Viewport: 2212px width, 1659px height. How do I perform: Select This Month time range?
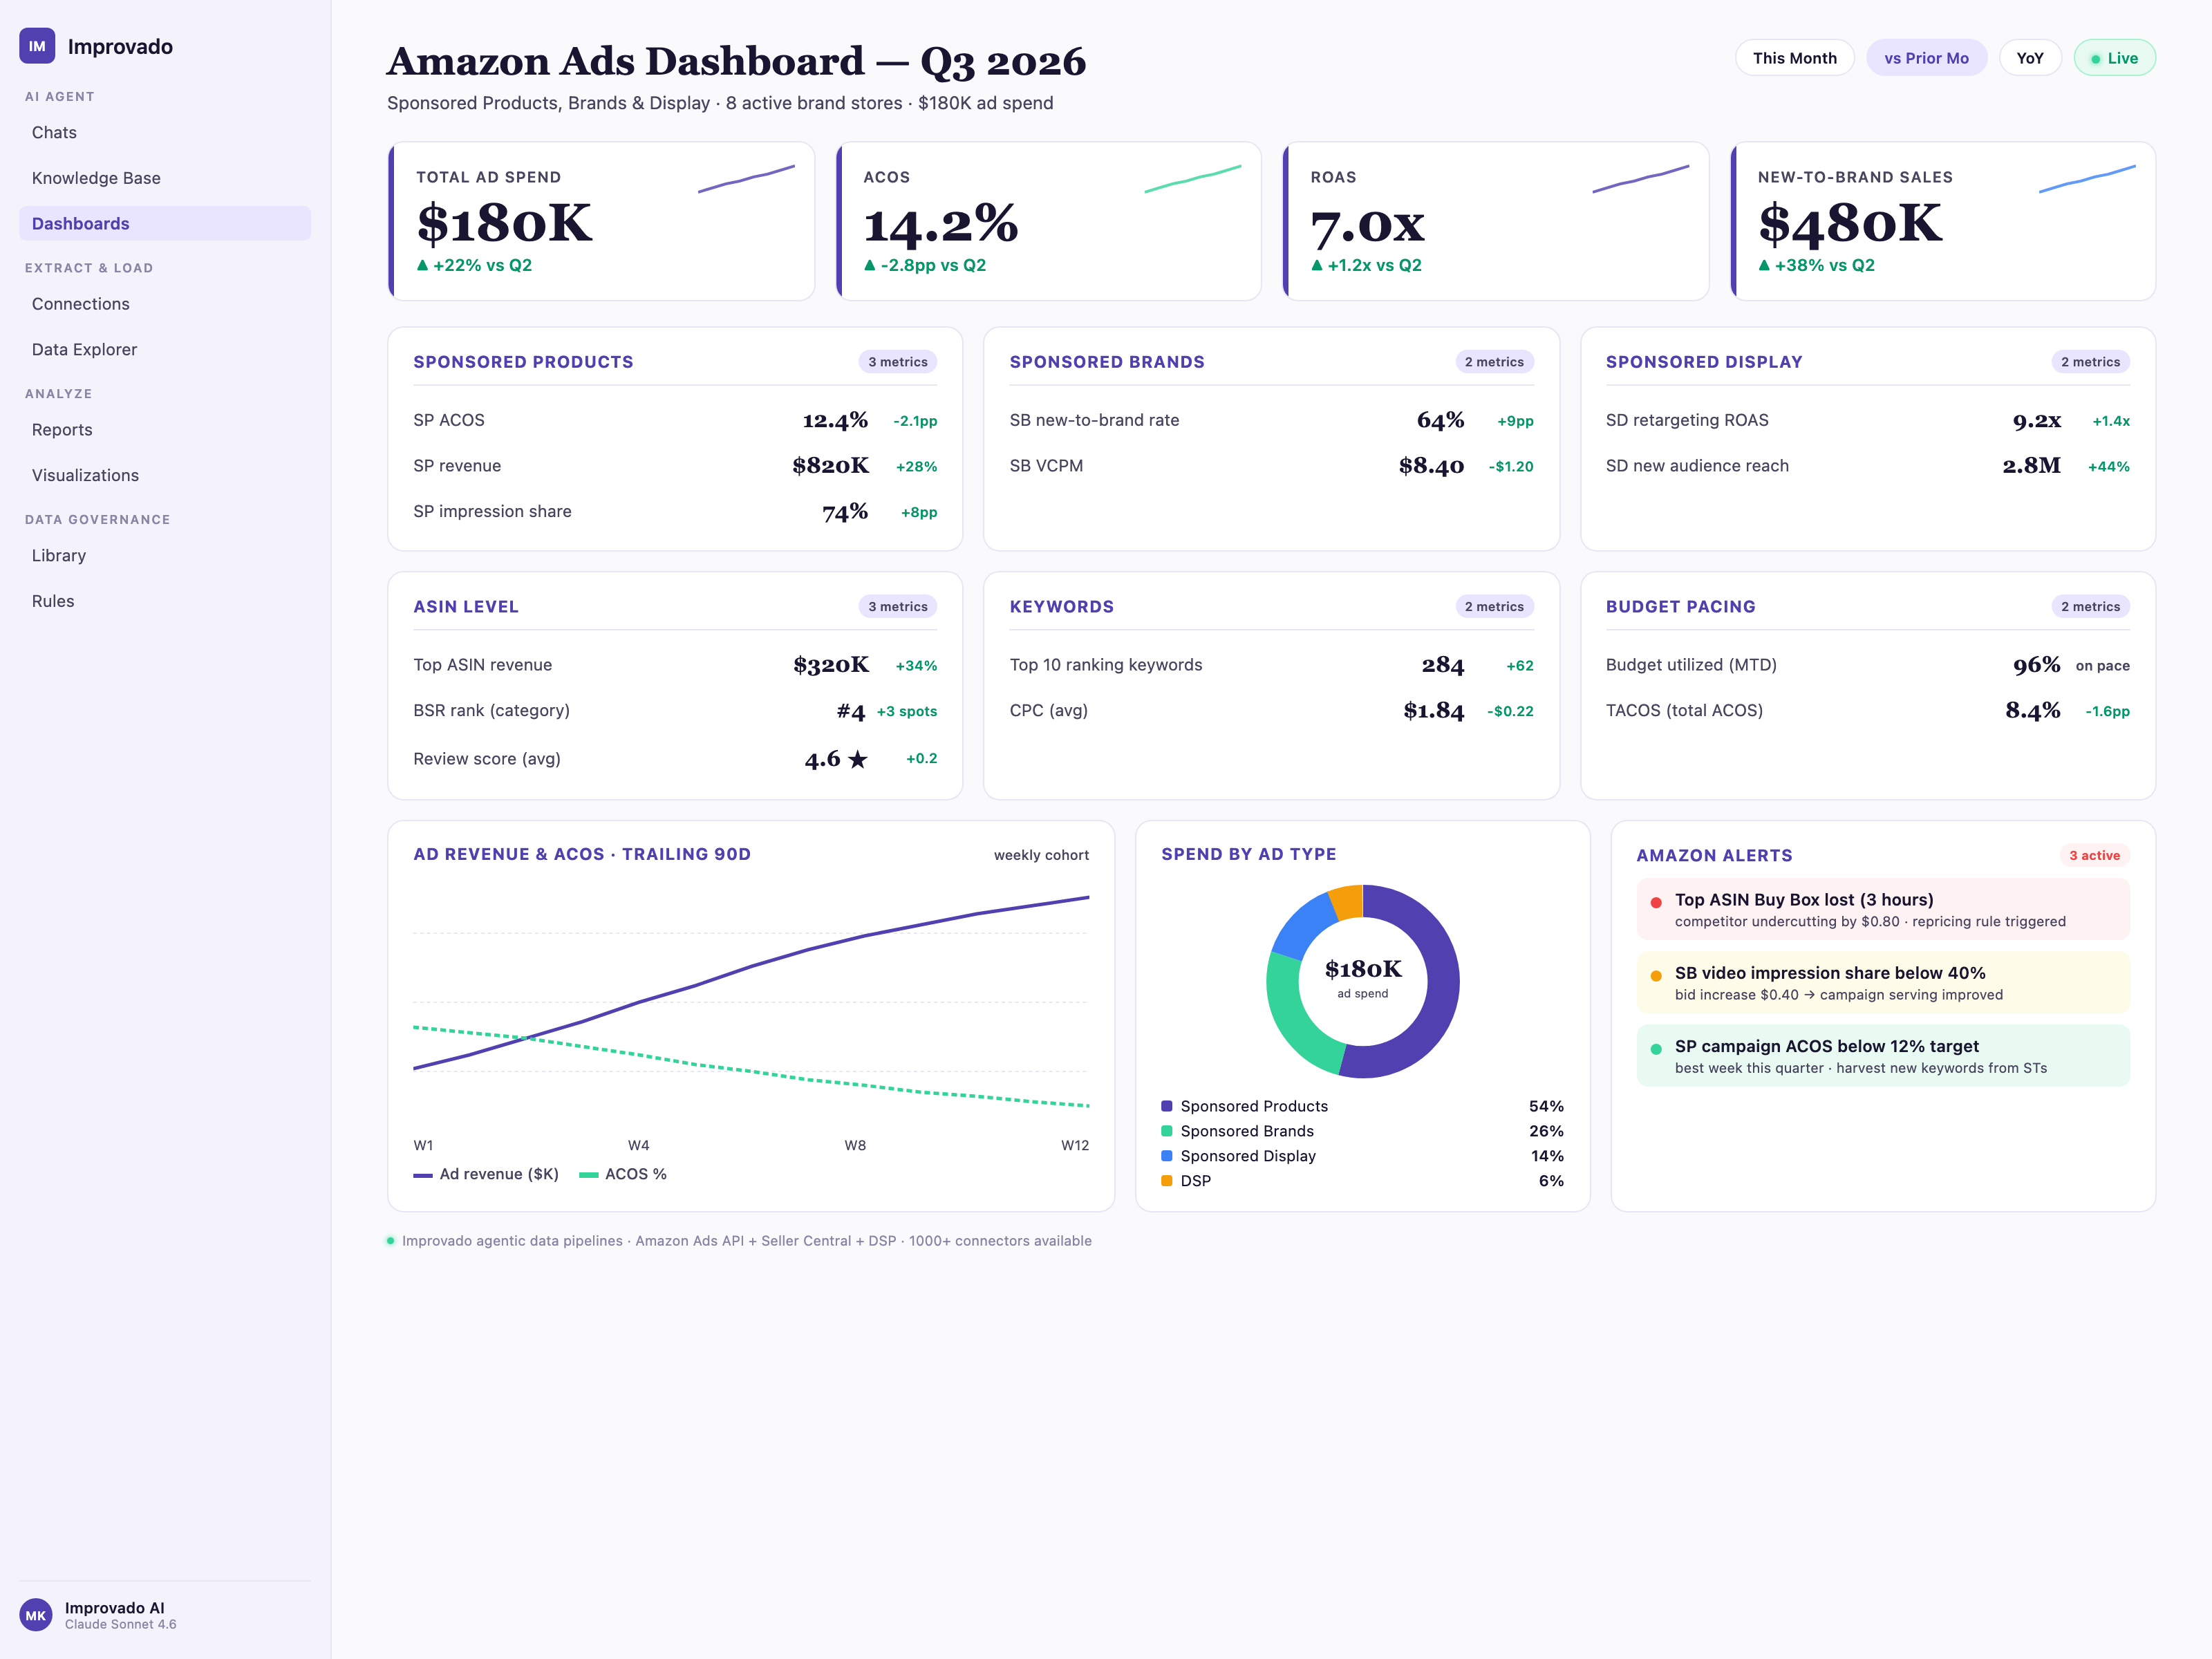(x=1794, y=58)
